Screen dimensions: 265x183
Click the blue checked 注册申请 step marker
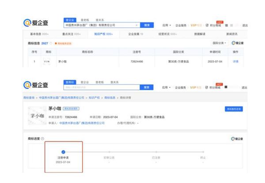(63, 152)
